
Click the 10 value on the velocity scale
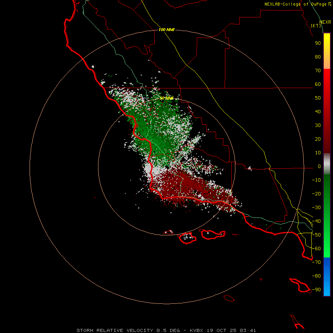coord(318,153)
